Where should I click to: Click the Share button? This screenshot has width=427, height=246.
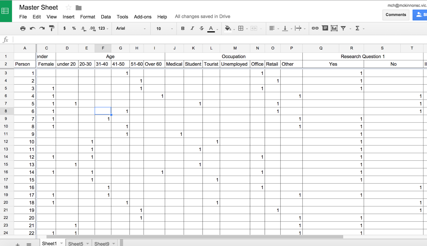pyautogui.click(x=421, y=15)
